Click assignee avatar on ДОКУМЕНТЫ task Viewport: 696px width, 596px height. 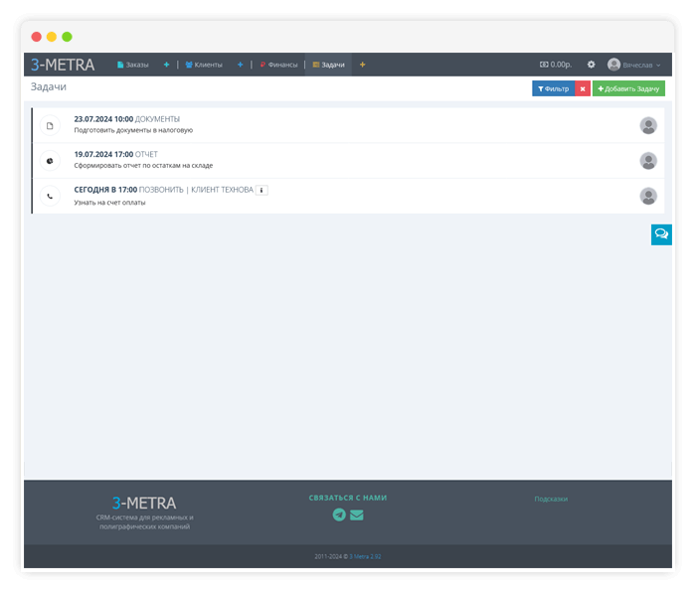pyautogui.click(x=648, y=125)
